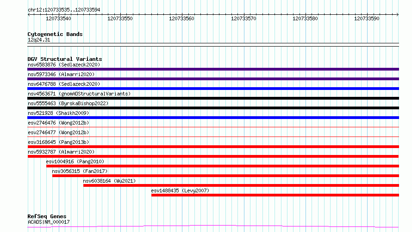This screenshot has width=412, height=232.
Task: Click the blue bar under nsv521928
Action: pyautogui.click(x=213, y=118)
